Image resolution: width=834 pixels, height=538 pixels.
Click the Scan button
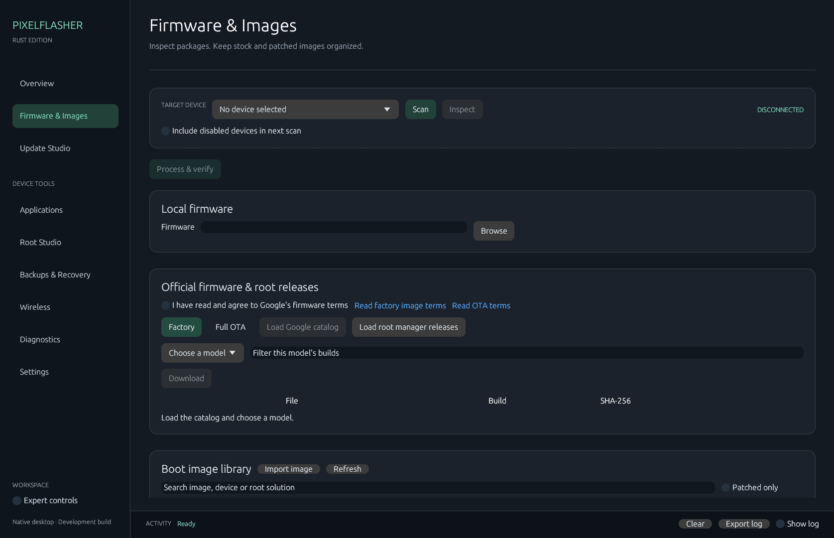(421, 110)
